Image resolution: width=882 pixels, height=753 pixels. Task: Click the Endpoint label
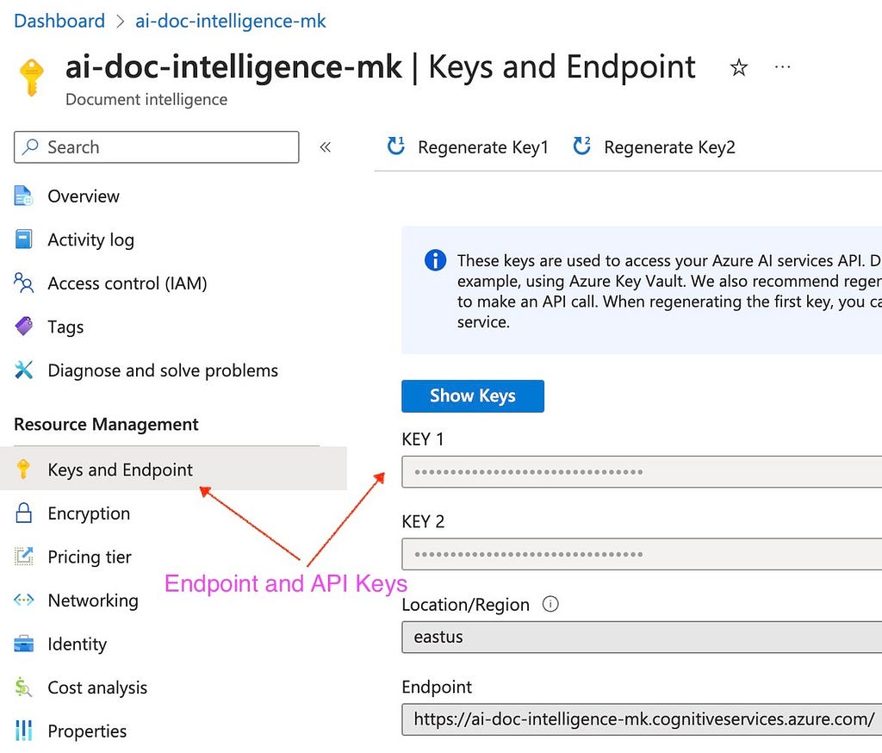tap(437, 687)
